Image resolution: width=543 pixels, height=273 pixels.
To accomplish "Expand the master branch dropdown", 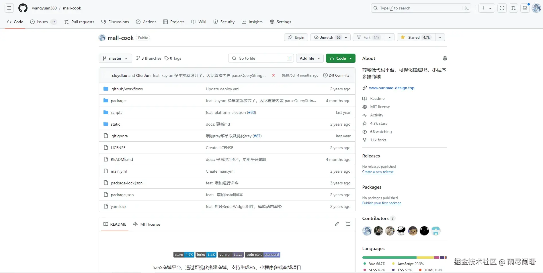I will (115, 58).
